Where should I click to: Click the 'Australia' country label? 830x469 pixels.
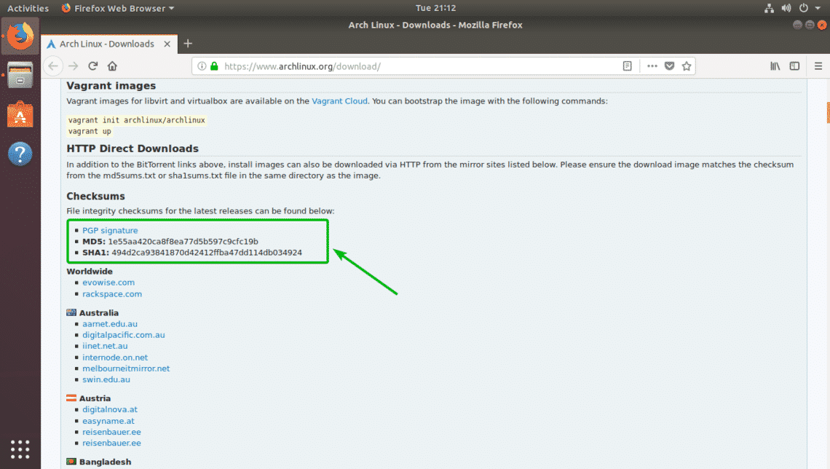(x=99, y=313)
